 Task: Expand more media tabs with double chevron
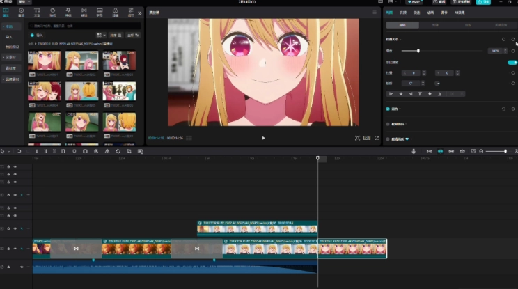click(x=139, y=13)
